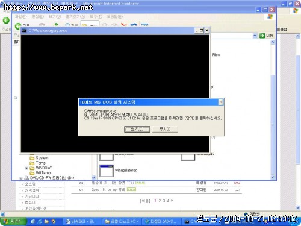The image size is (301, 226).
Task: Click the Views icon in Explorer toolbar
Action: tap(144, 25)
